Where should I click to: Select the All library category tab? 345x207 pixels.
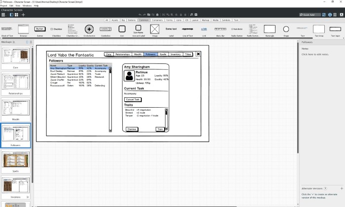coord(107,20)
